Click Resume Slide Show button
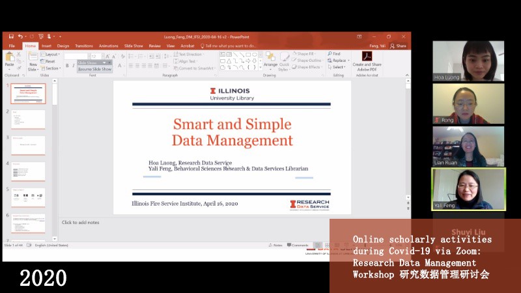521x293 pixels. click(94, 69)
